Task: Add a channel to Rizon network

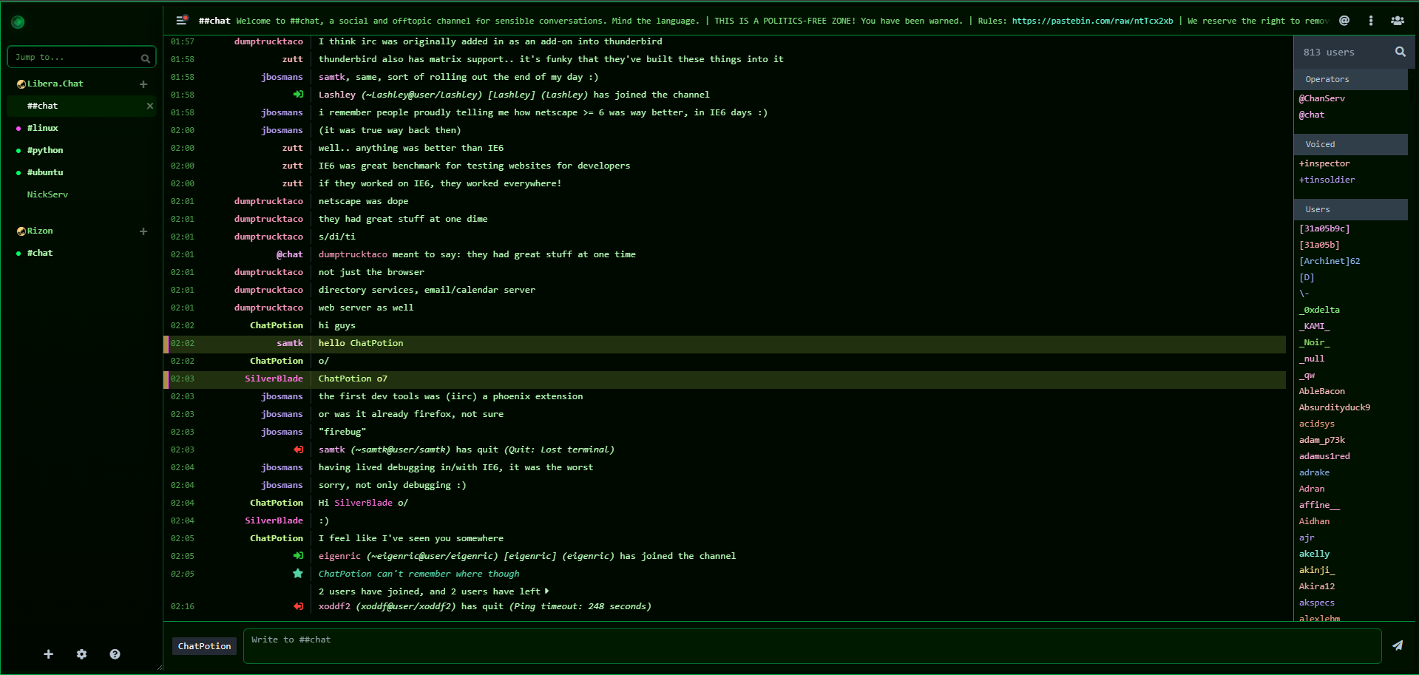Action: (143, 231)
